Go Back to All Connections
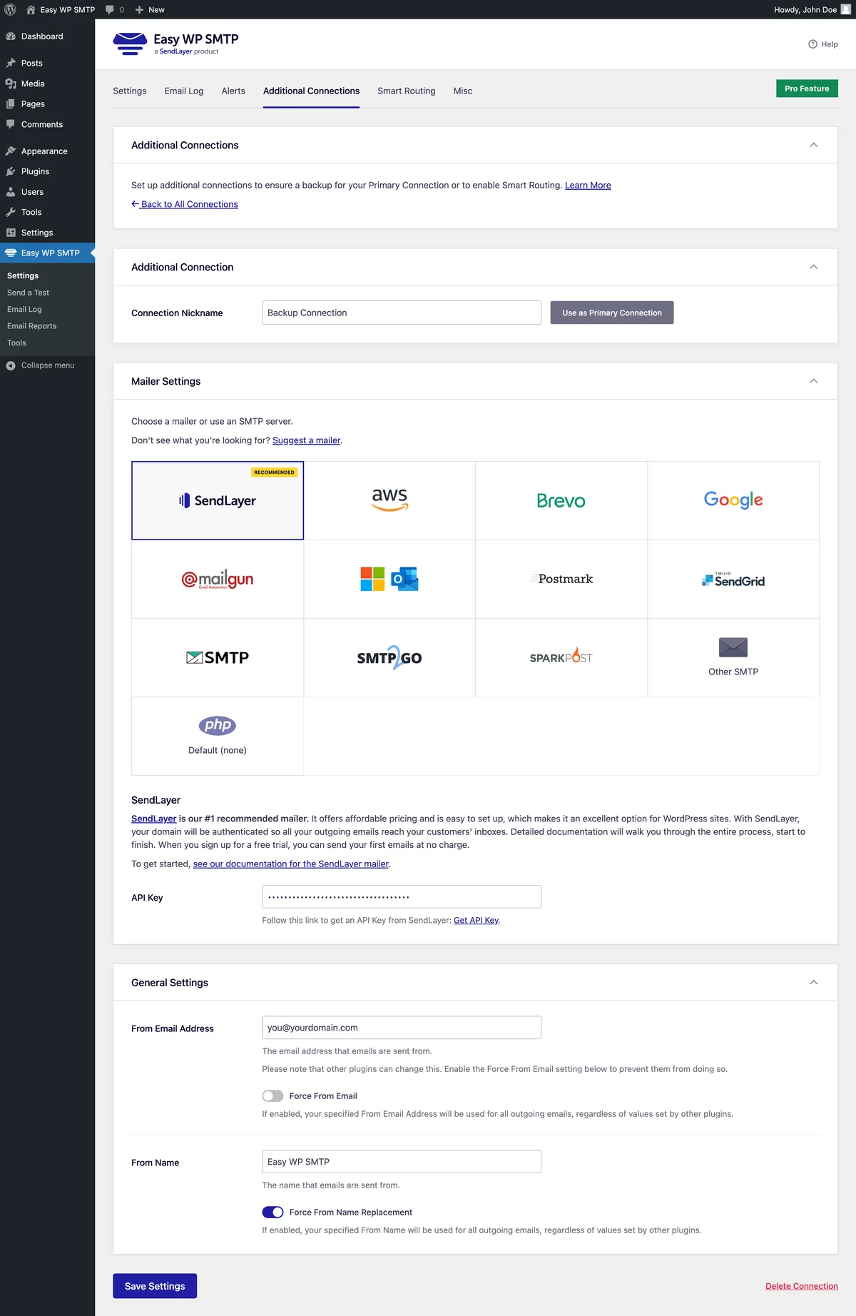 coord(185,204)
